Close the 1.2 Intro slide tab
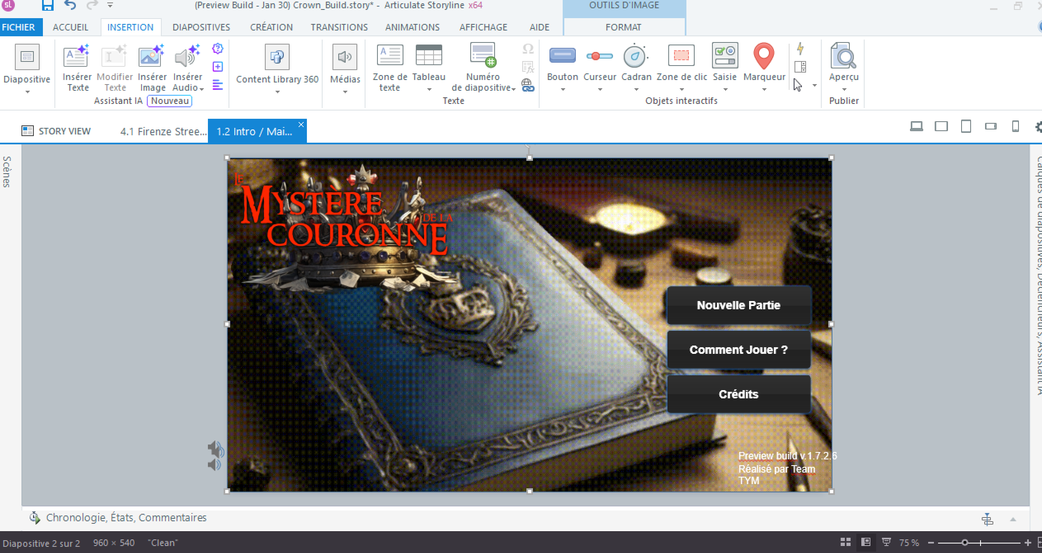1042x553 pixels. [x=301, y=125]
